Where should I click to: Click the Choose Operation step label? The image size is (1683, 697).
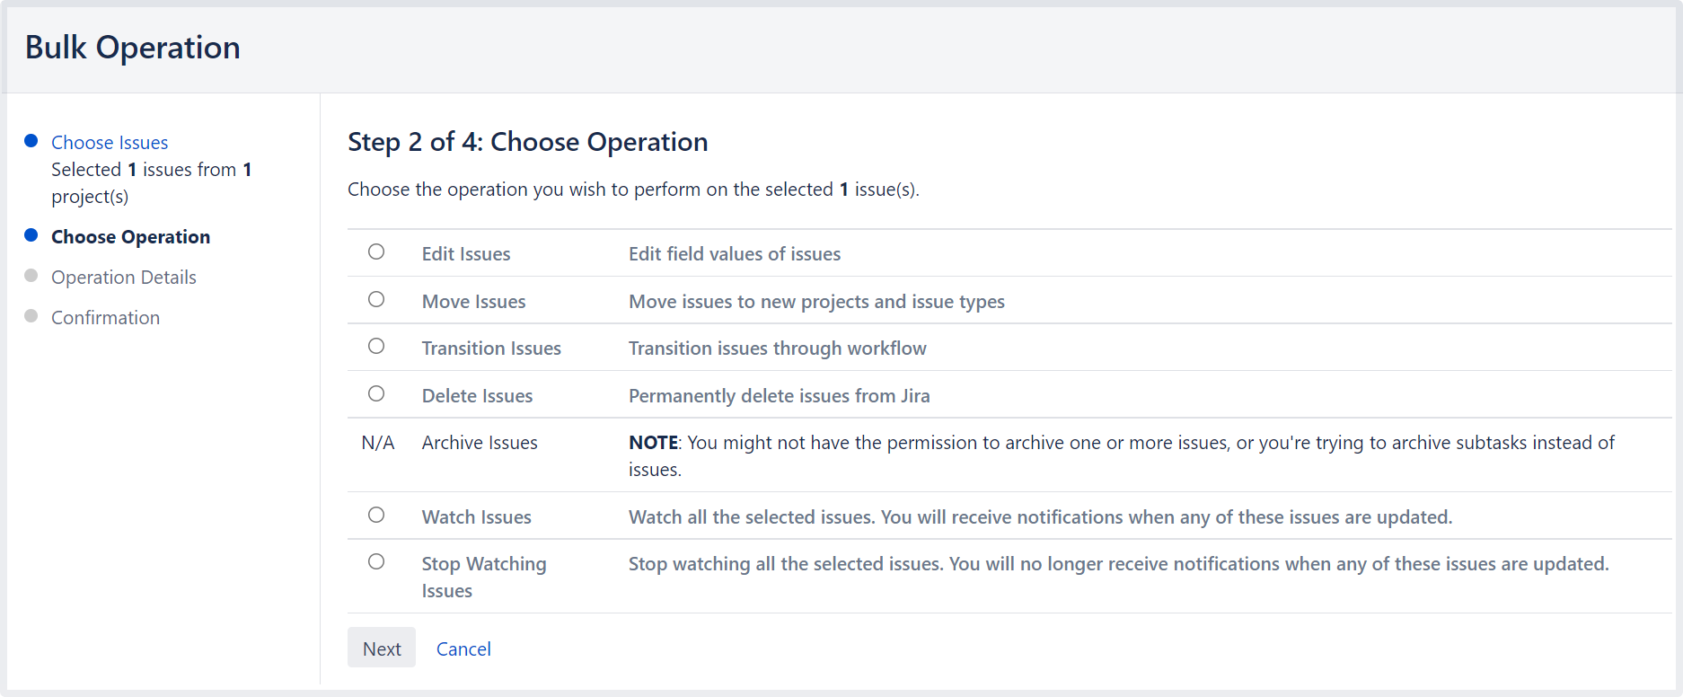[x=130, y=237]
